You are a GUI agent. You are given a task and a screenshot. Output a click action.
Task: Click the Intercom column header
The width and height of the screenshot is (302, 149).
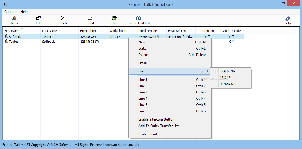point(208,31)
